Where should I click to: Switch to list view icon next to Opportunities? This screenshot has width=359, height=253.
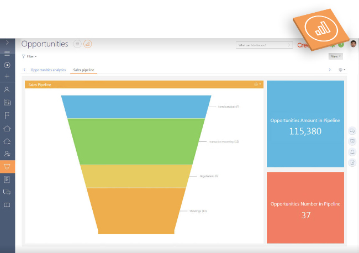coord(77,44)
